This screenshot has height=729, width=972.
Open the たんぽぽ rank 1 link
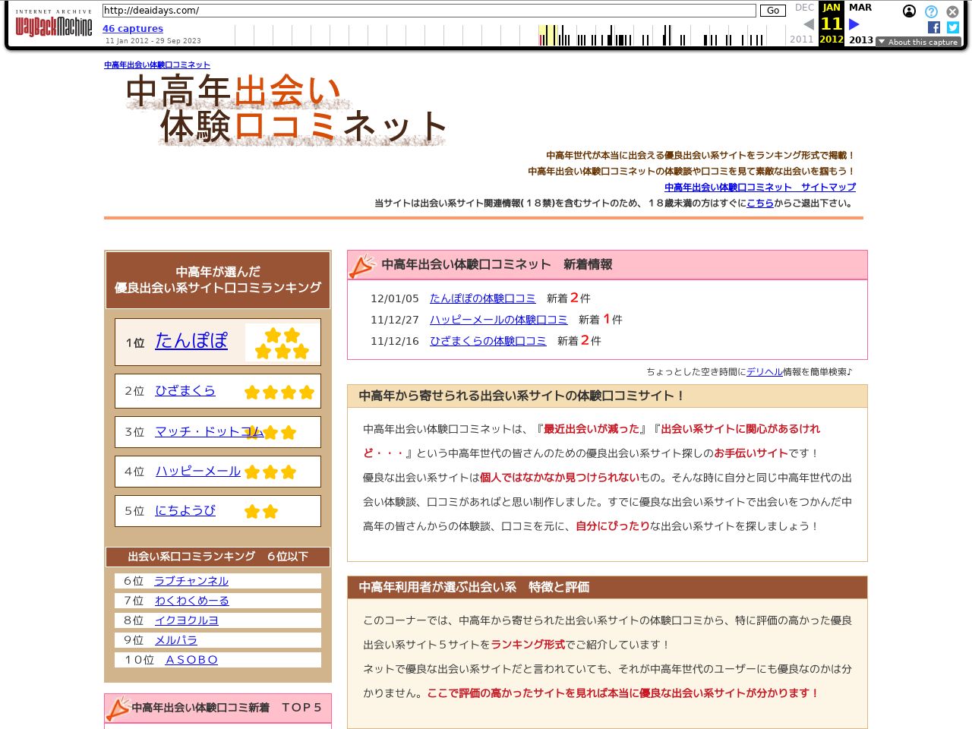(x=191, y=341)
